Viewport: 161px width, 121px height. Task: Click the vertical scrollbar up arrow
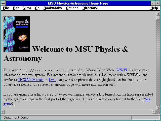click(158, 14)
